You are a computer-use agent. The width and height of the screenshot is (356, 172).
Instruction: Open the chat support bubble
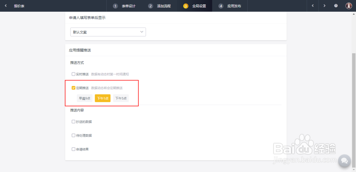(344, 161)
